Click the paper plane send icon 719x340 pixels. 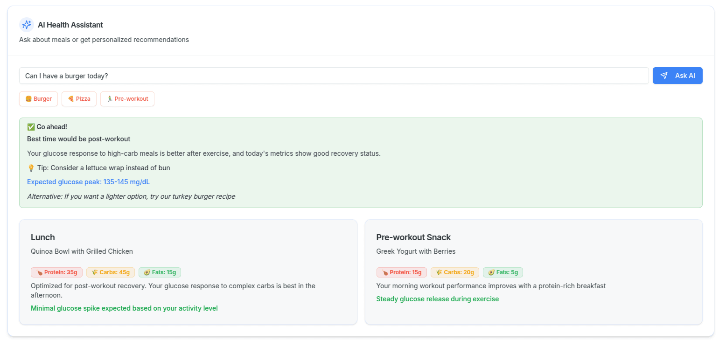664,76
